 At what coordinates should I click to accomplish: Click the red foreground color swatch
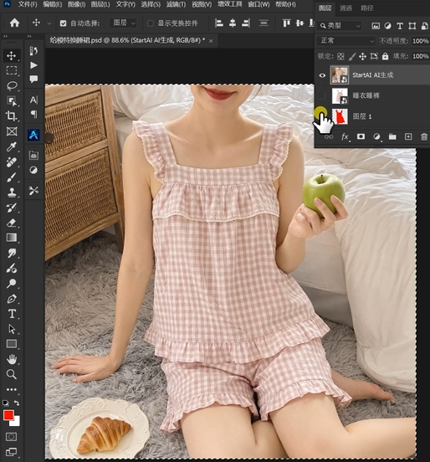click(8, 415)
